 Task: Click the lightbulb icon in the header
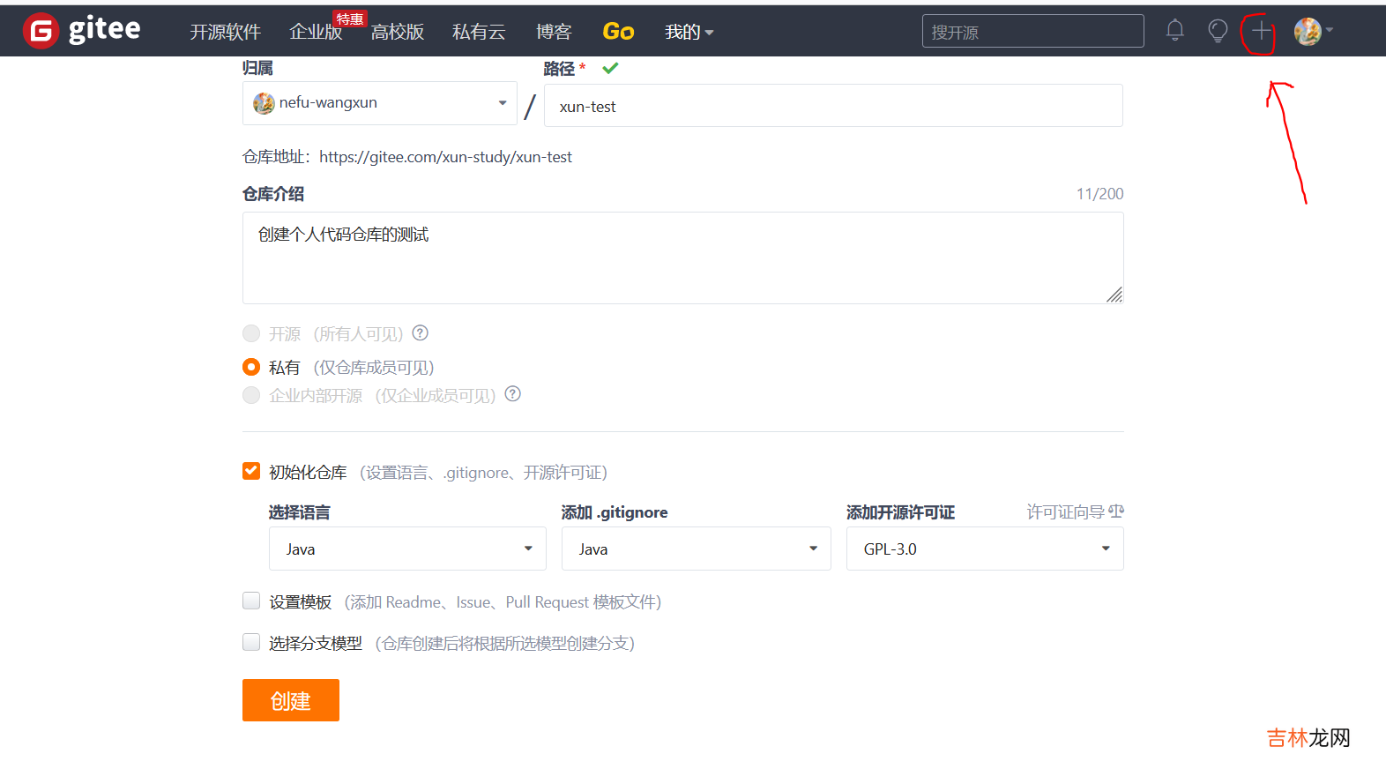pos(1218,31)
